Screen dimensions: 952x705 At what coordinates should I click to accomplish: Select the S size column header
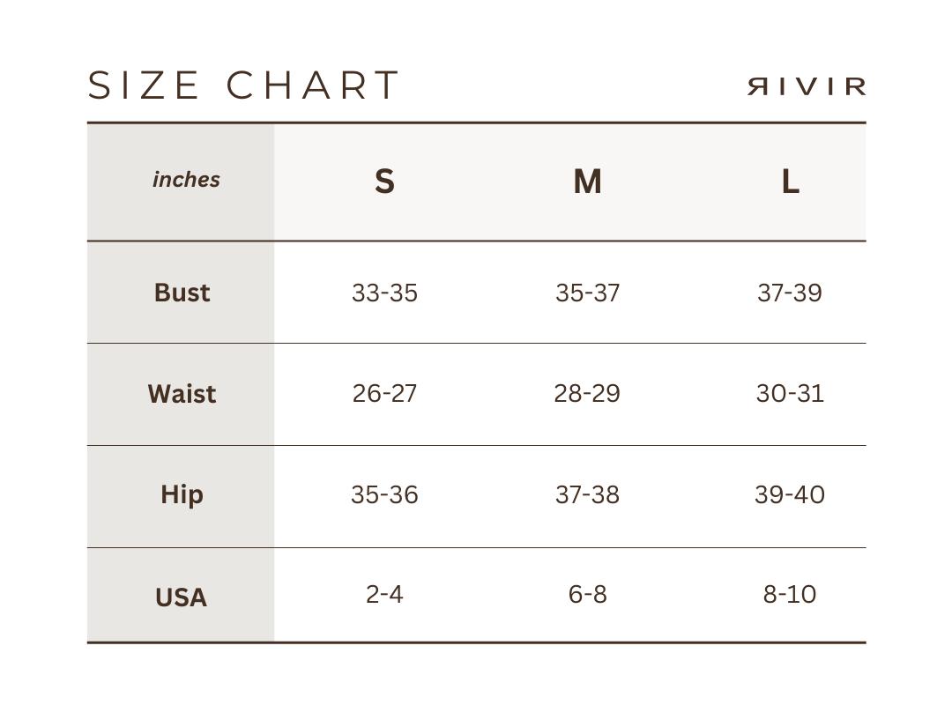click(x=384, y=182)
